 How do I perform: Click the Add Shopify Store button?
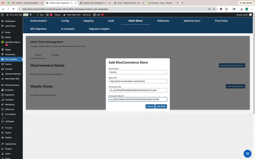pos(235,86)
